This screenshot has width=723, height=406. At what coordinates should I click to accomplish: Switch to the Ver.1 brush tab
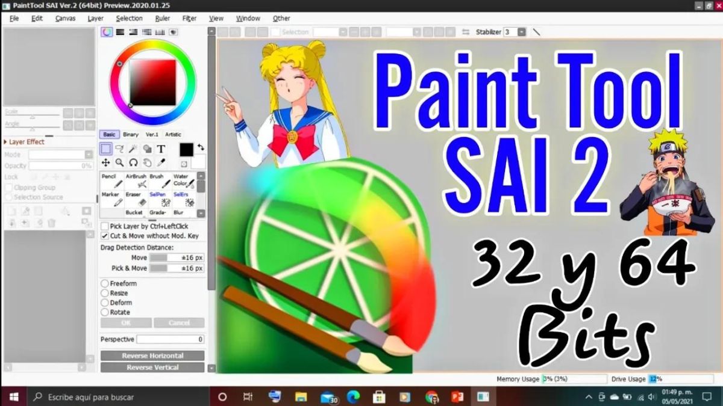[152, 135]
